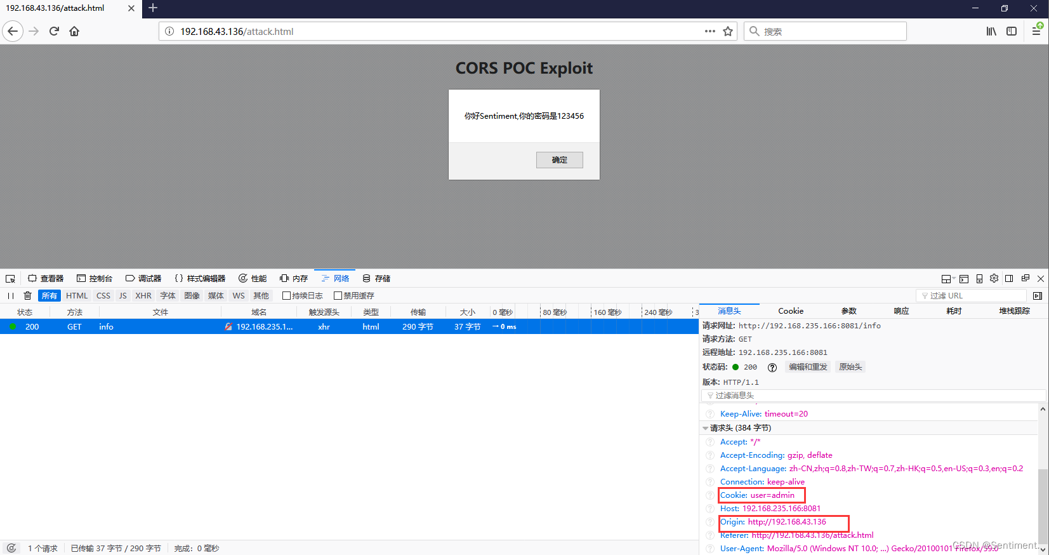Toggle the split console icon

coord(964,279)
